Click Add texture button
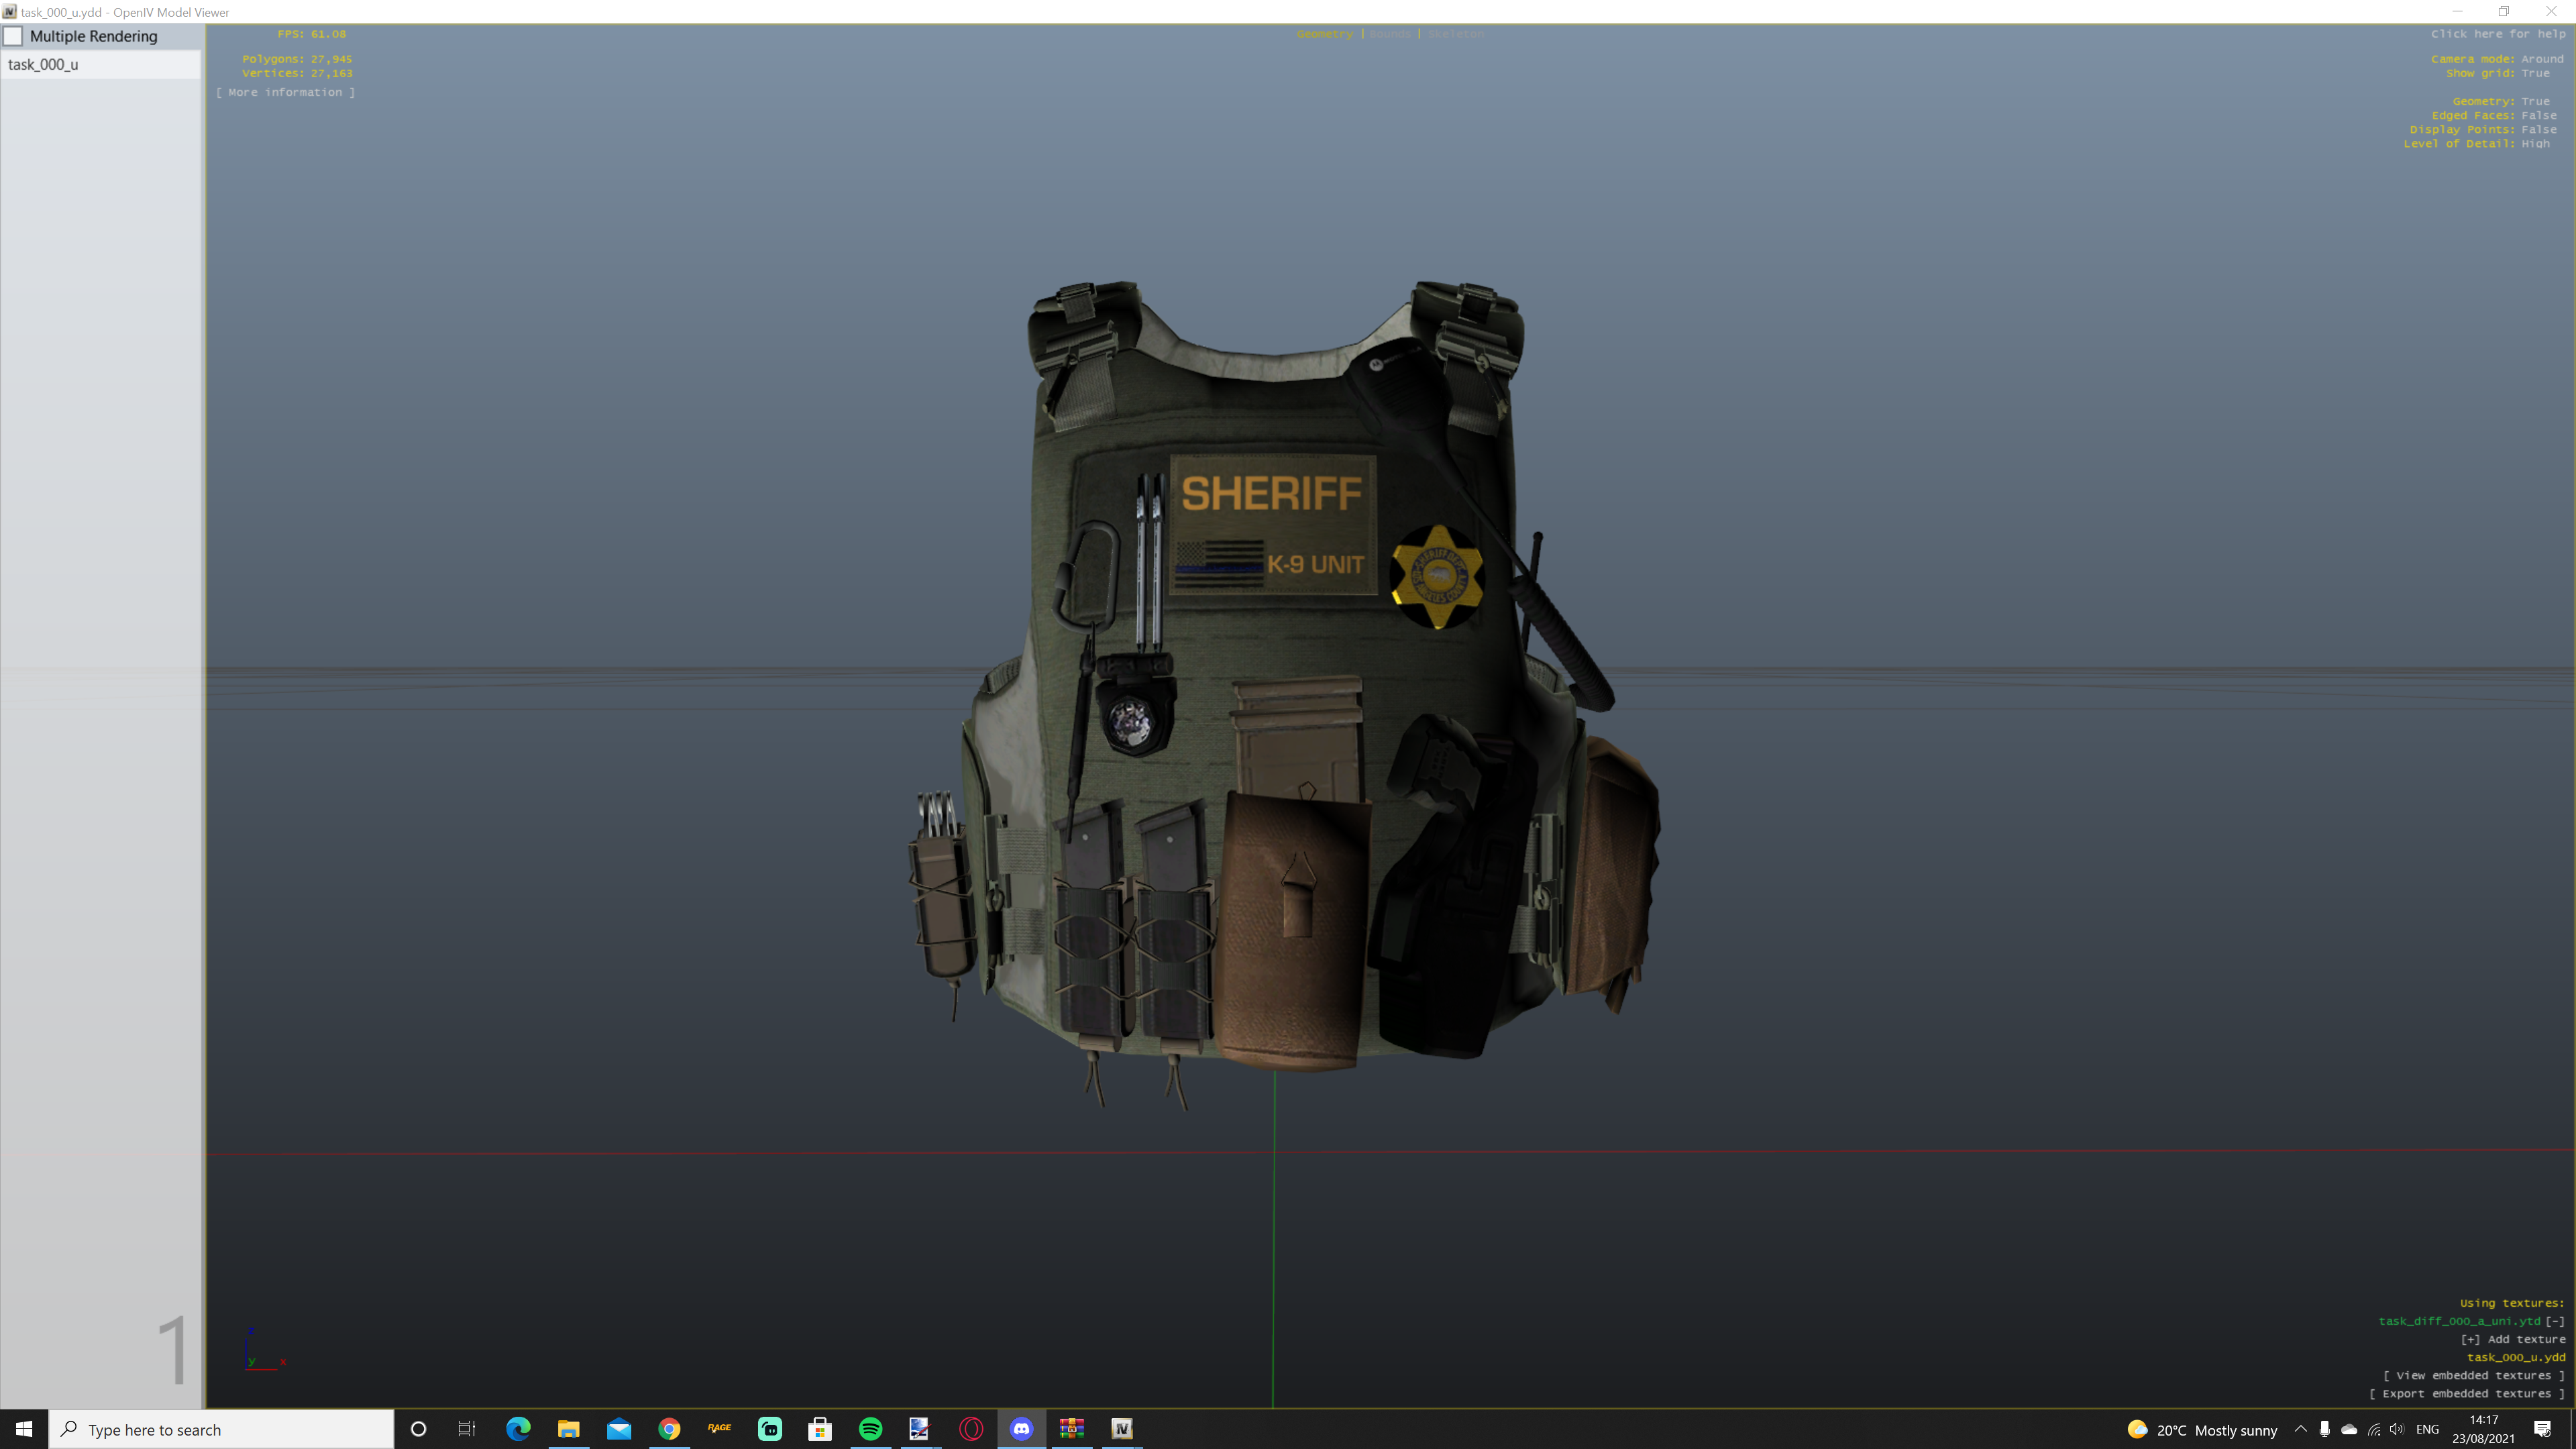 tap(2512, 1339)
